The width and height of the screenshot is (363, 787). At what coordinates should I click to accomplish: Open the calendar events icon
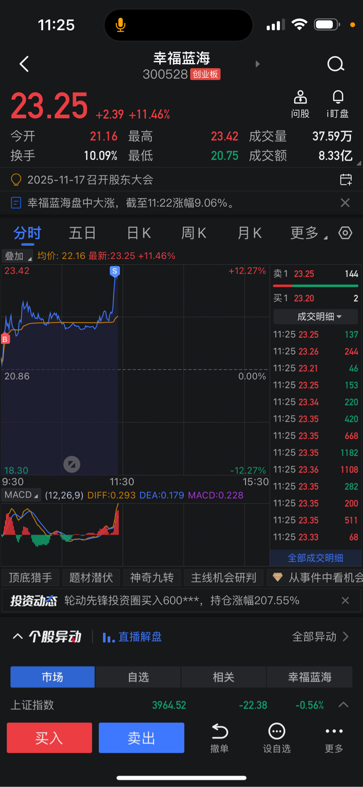point(346,180)
